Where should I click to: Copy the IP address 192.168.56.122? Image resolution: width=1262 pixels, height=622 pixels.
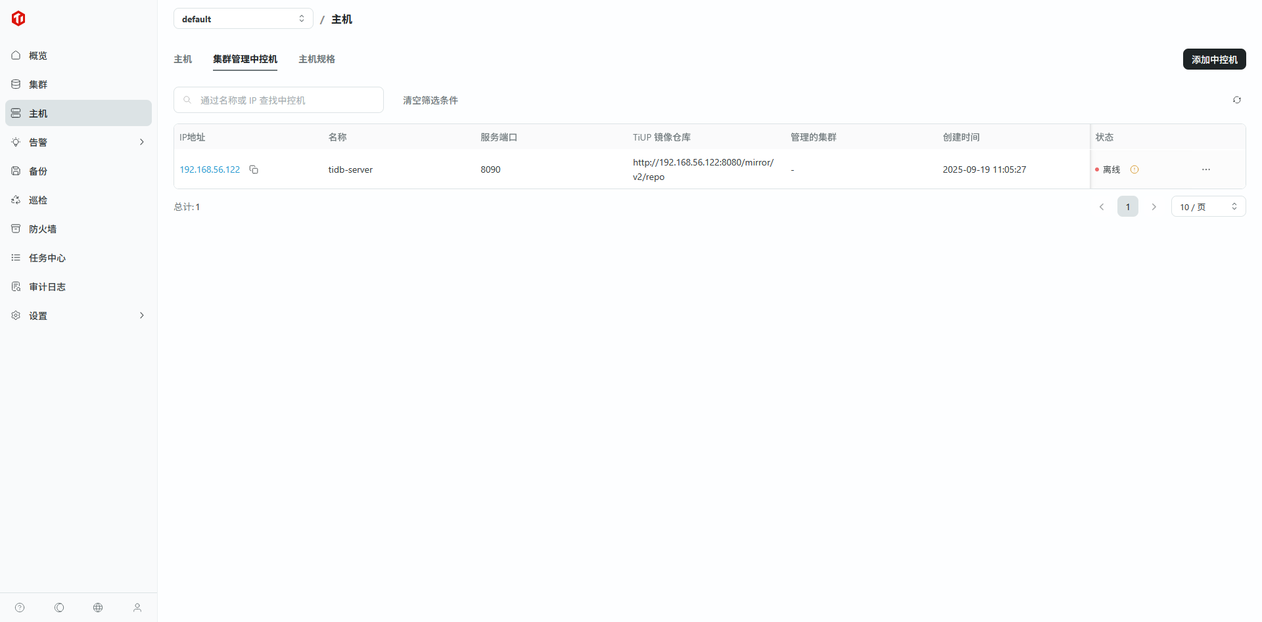click(254, 169)
